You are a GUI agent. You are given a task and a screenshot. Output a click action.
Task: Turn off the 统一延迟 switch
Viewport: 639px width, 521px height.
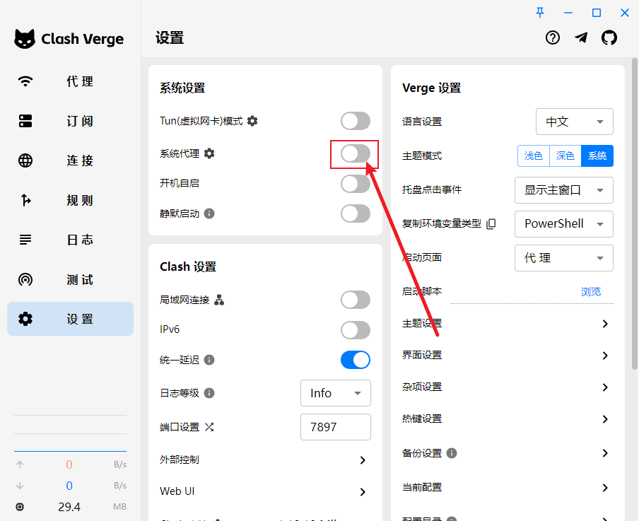tap(355, 360)
